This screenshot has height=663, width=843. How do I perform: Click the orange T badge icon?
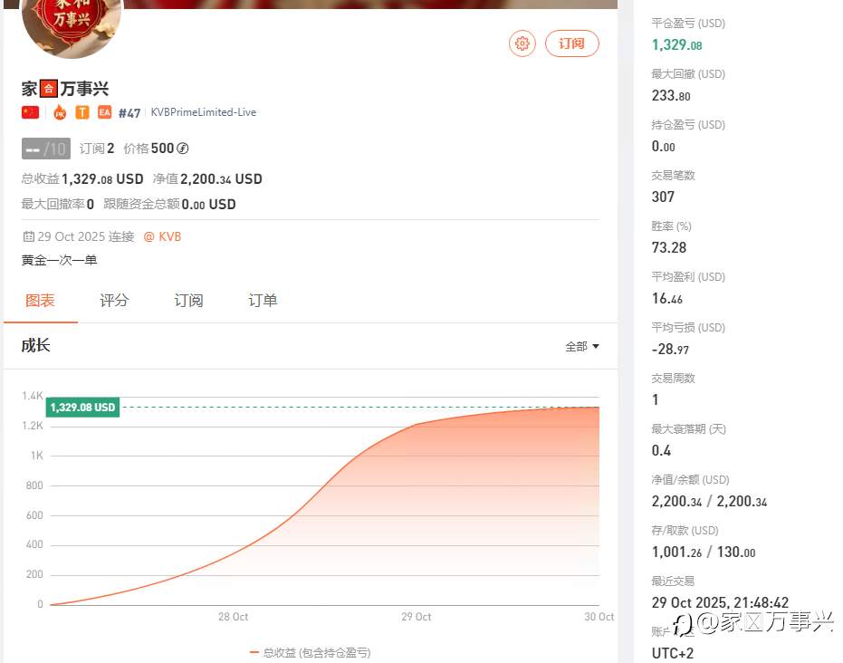pos(82,112)
